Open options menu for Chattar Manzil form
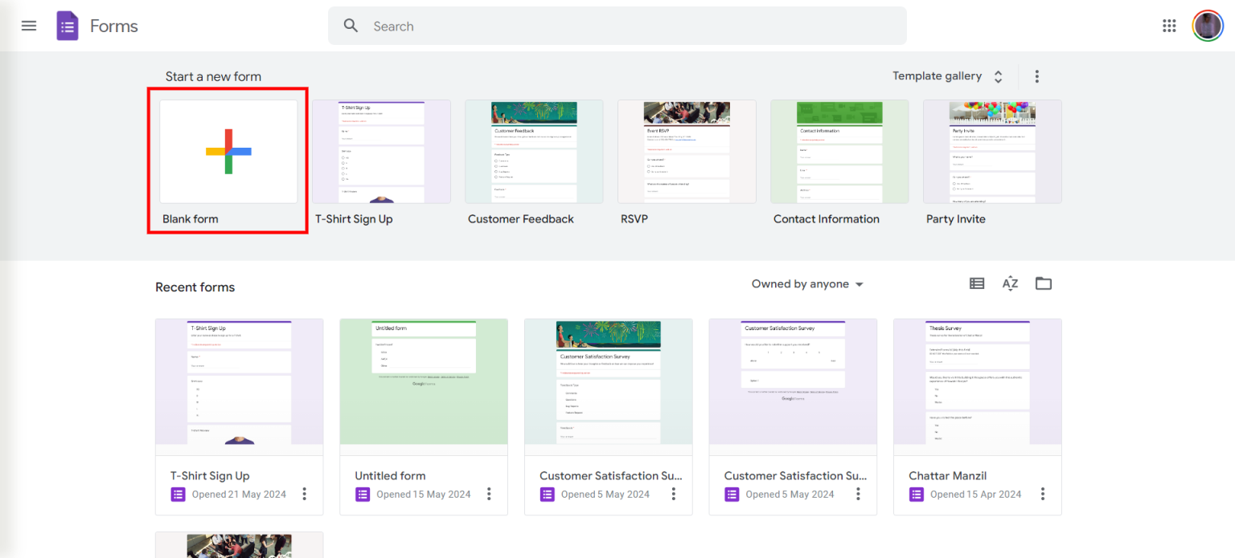 click(1043, 494)
